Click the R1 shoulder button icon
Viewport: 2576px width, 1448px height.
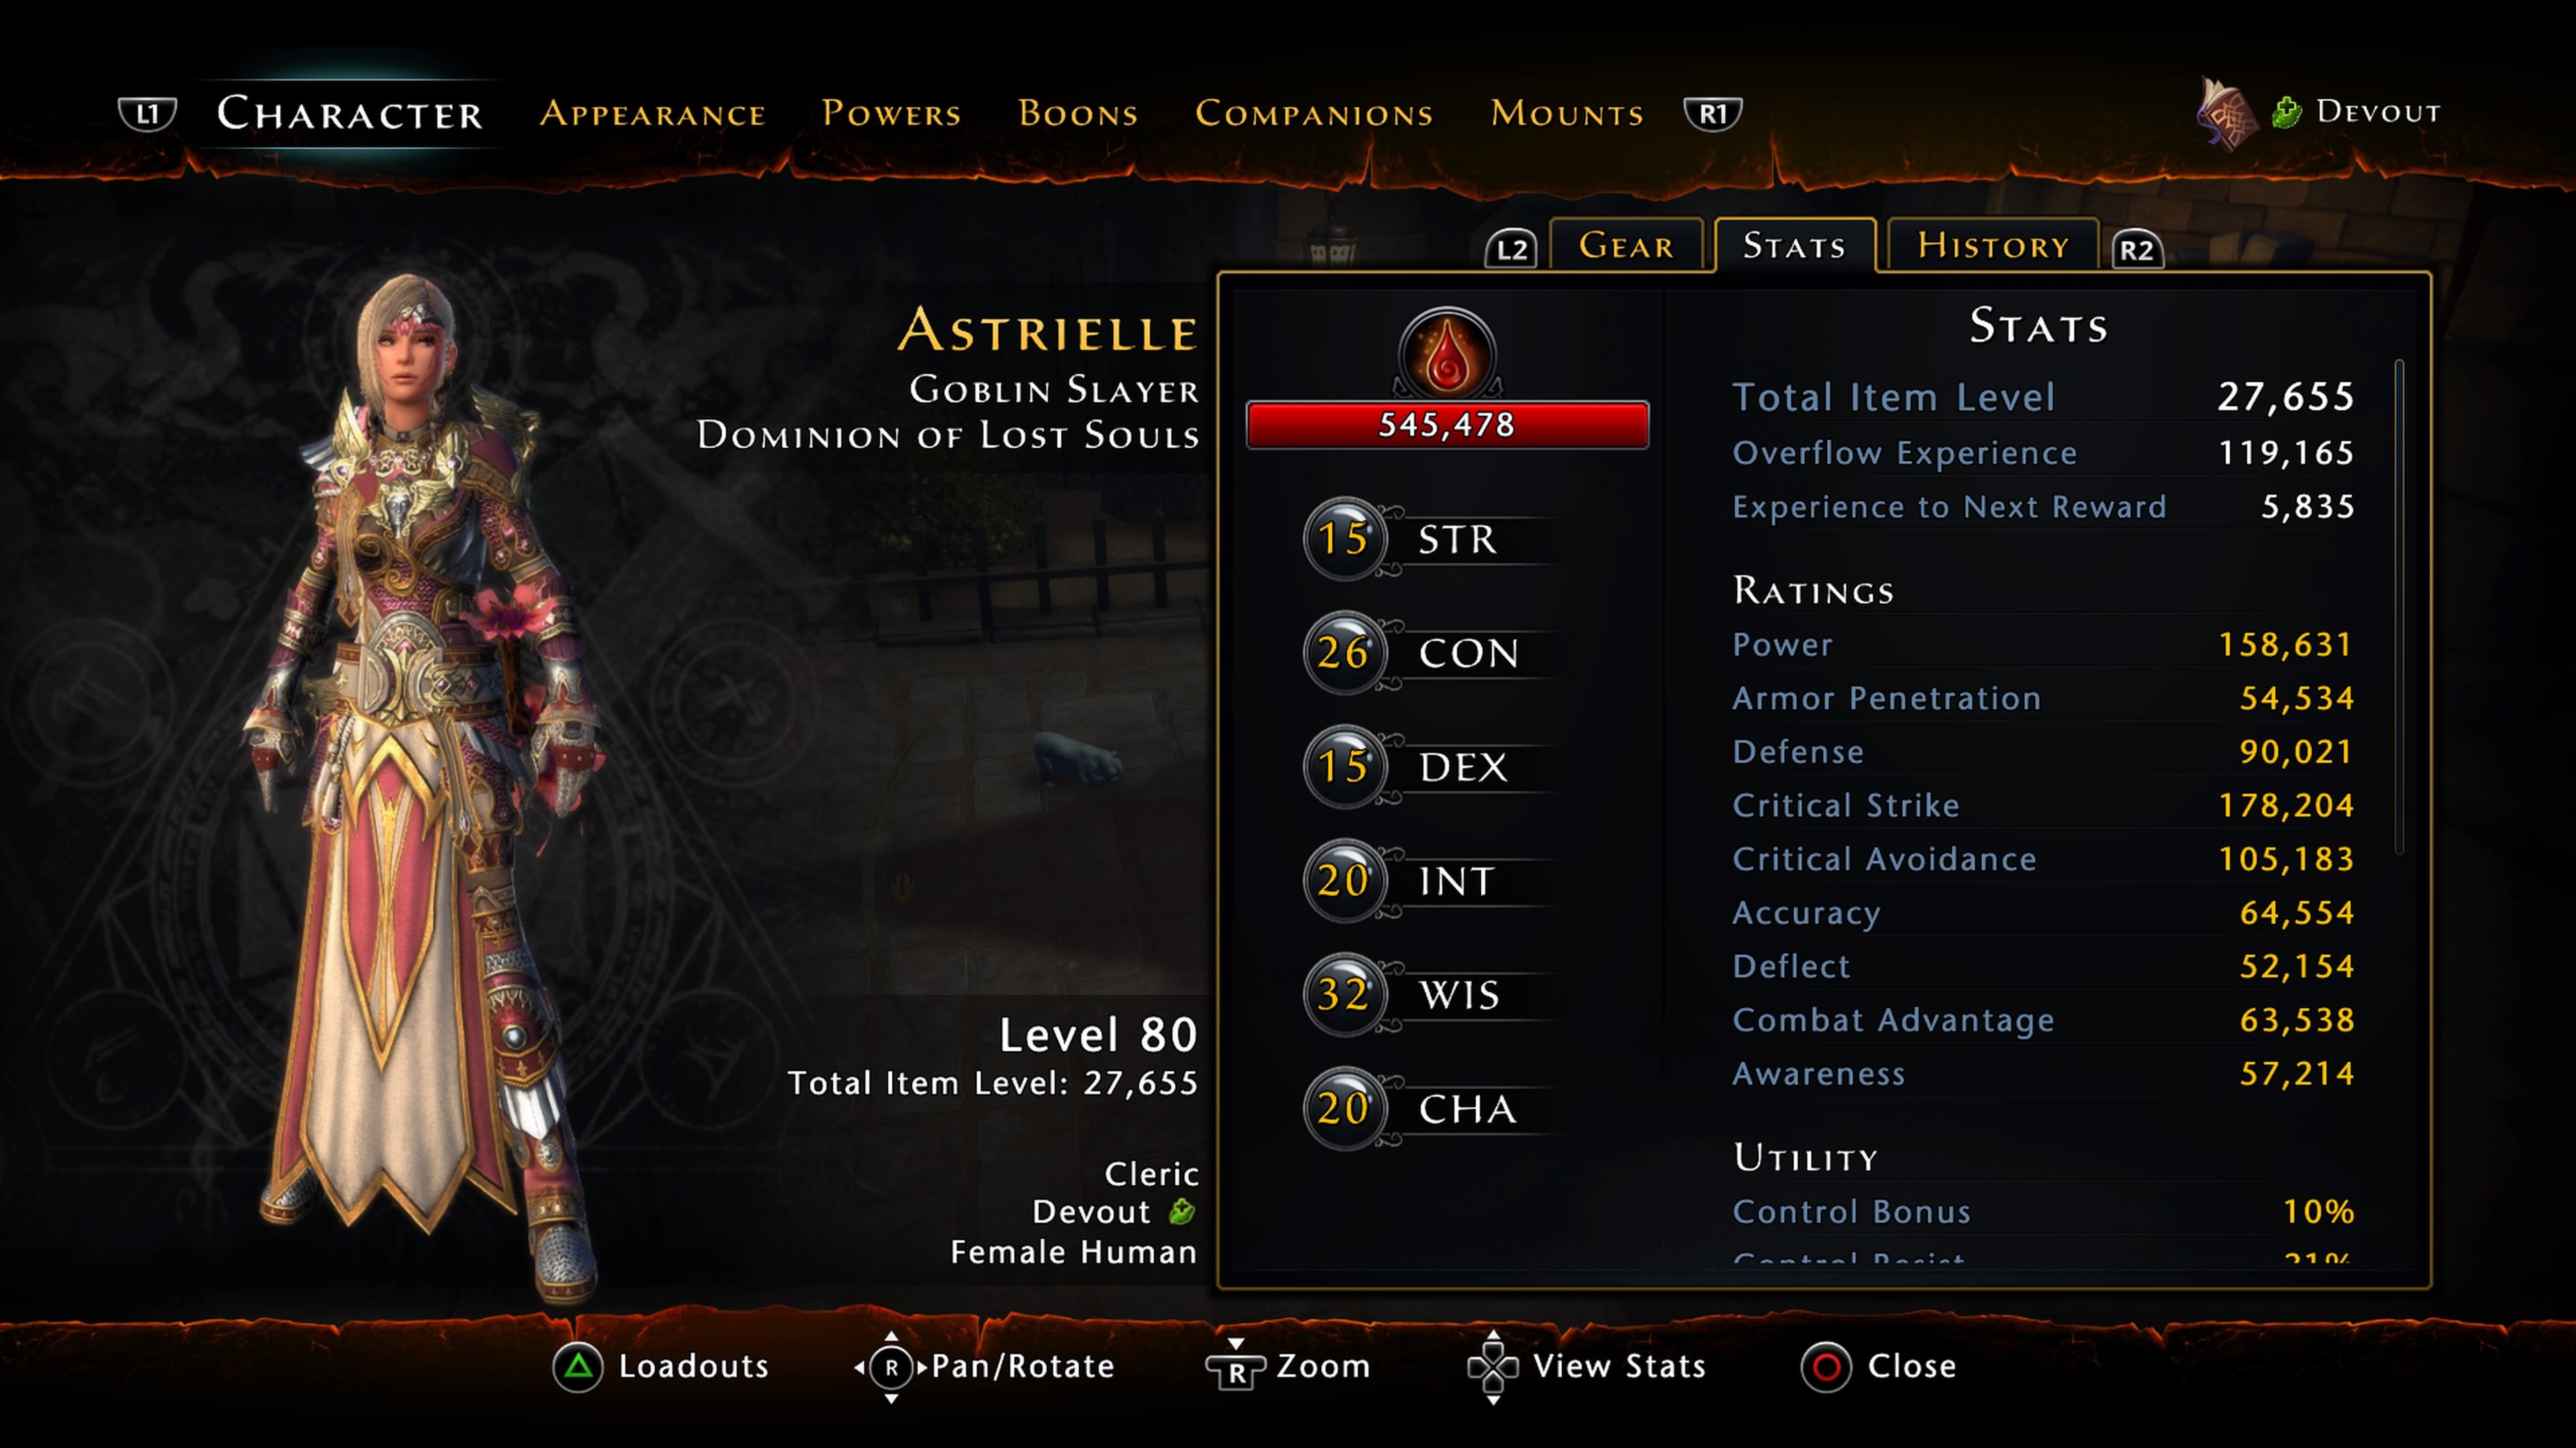1712,113
